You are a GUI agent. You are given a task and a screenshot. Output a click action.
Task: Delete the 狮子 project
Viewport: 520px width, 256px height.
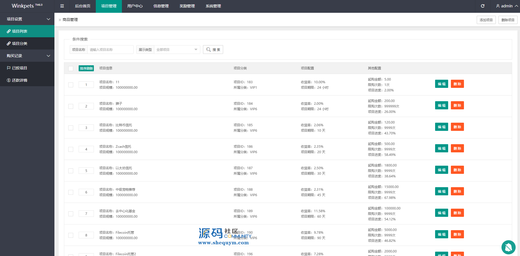pos(457,105)
